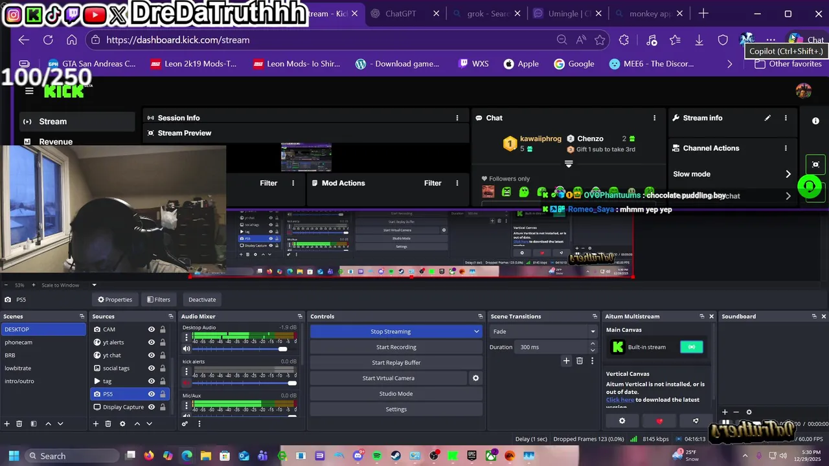Screen dimensions: 829x466
Task: Undock the Sources panel icon
Action: 171,316
